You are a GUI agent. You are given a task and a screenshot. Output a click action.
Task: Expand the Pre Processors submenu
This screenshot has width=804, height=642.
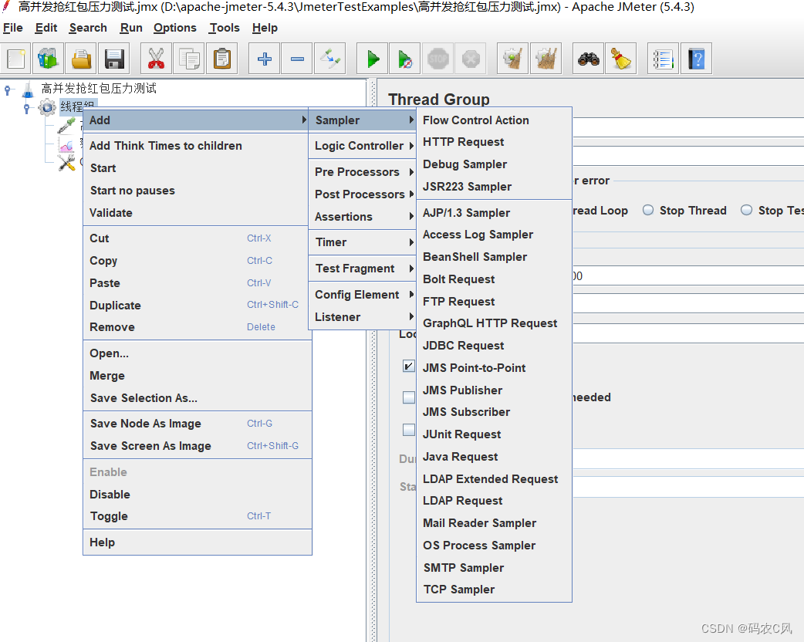(362, 172)
